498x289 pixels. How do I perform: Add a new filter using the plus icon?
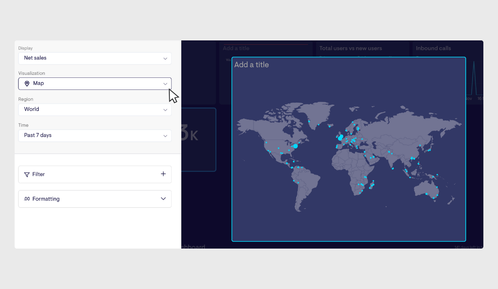[163, 174]
